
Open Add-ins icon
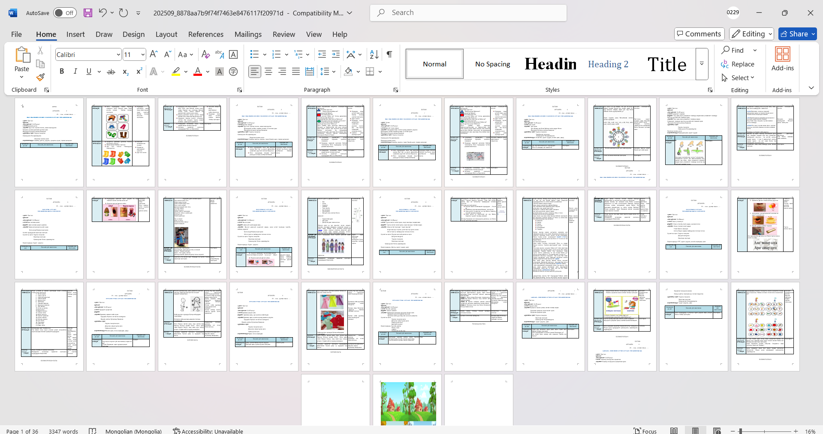coord(783,59)
